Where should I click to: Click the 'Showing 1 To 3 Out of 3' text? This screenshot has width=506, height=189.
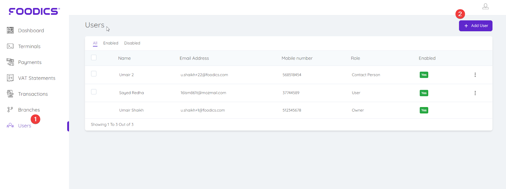tap(112, 124)
